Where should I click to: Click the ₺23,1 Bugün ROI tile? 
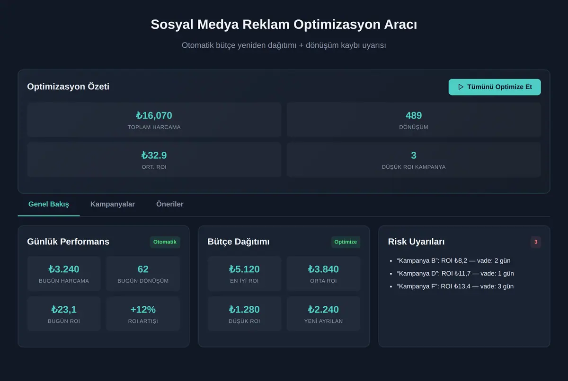[x=64, y=314]
